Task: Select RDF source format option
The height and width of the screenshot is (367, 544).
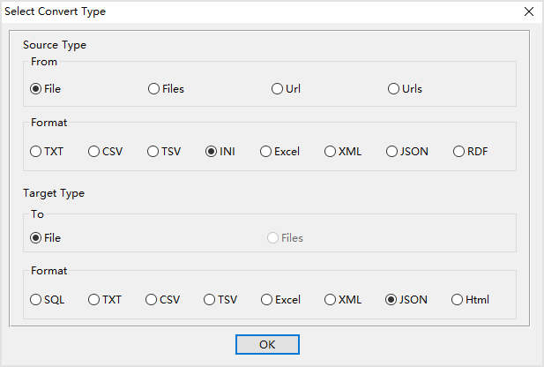Action: 459,151
